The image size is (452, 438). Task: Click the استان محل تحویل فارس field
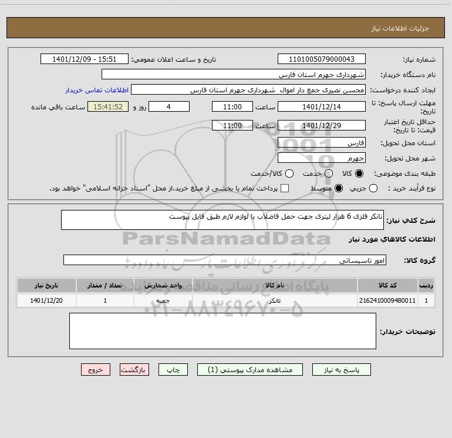point(322,143)
